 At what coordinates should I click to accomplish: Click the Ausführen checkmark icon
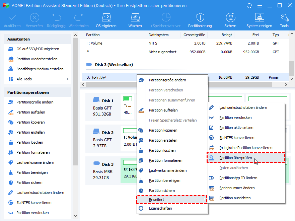tap(12, 18)
